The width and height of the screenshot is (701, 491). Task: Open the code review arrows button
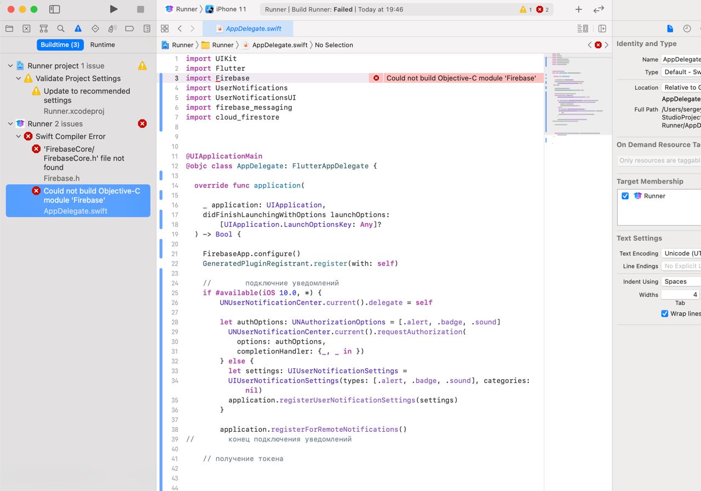click(x=599, y=9)
